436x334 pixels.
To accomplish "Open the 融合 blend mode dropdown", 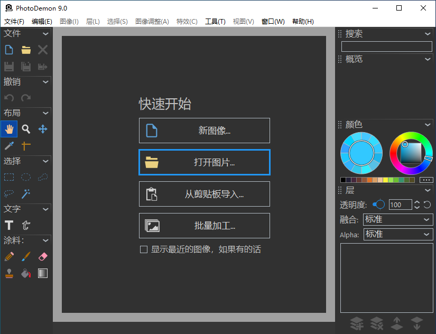I will pos(398,219).
